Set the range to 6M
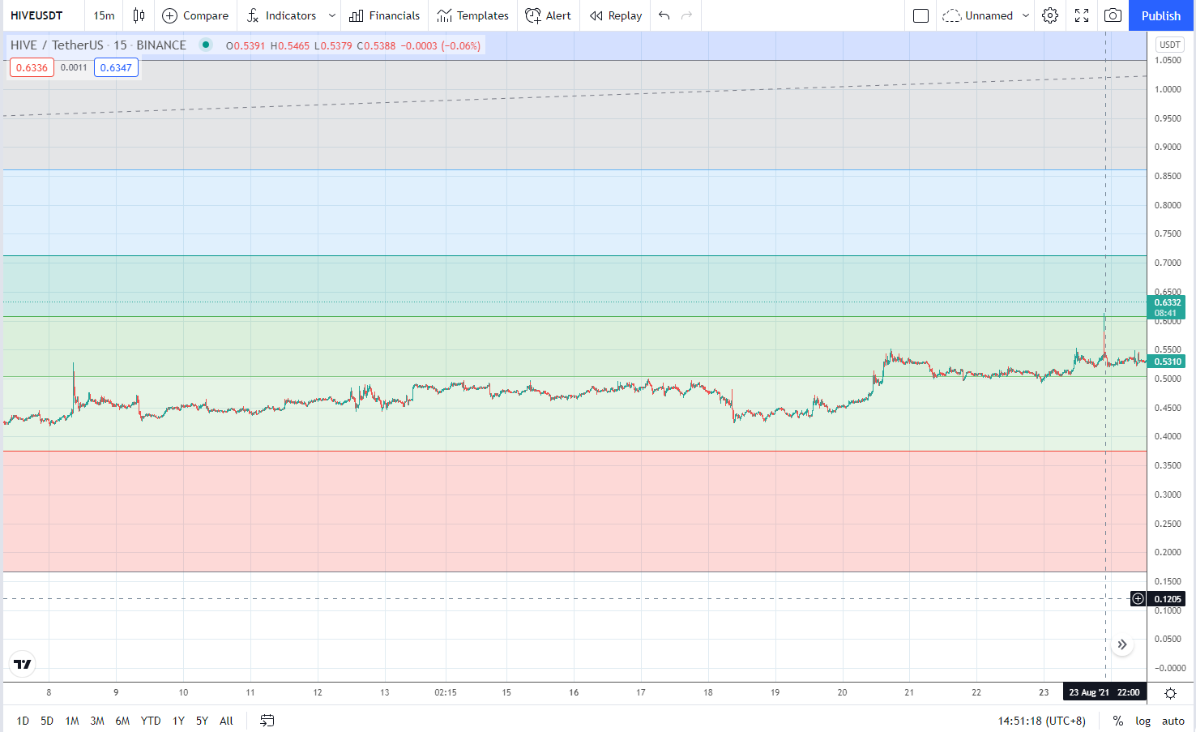 122,721
